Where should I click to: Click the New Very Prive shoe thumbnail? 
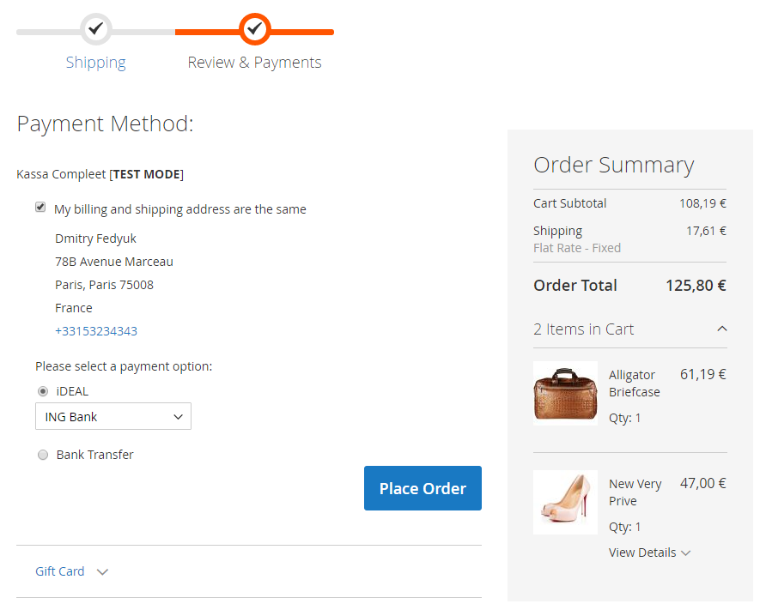pos(565,502)
